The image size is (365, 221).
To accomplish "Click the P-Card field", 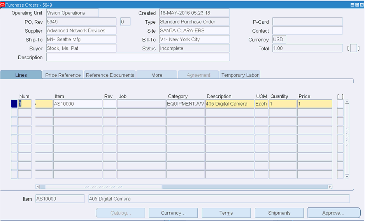I will tap(307, 22).
